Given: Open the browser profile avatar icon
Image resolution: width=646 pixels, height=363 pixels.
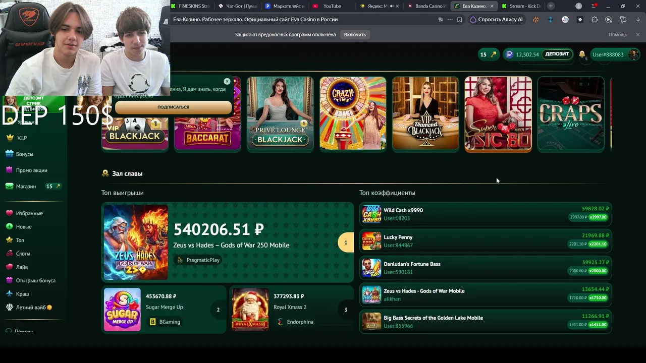Looking at the screenshot, I should pyautogui.click(x=579, y=6).
